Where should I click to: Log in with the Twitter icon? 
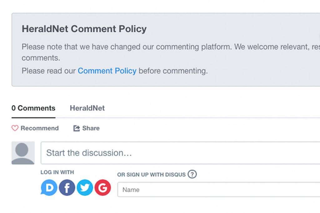tap(85, 188)
